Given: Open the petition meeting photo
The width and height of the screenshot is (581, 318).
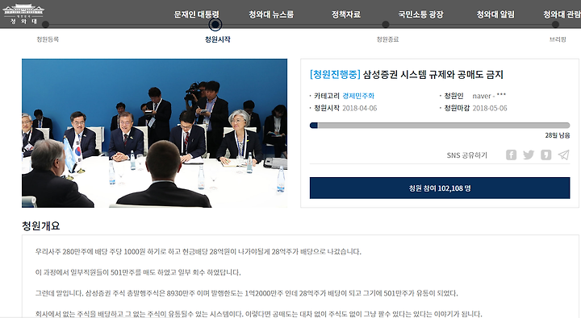Looking at the screenshot, I should pos(154,133).
